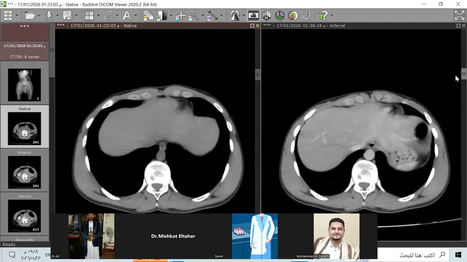Maximize the Native panel with its square icon
This screenshot has height=262, width=467.
click(x=252, y=26)
